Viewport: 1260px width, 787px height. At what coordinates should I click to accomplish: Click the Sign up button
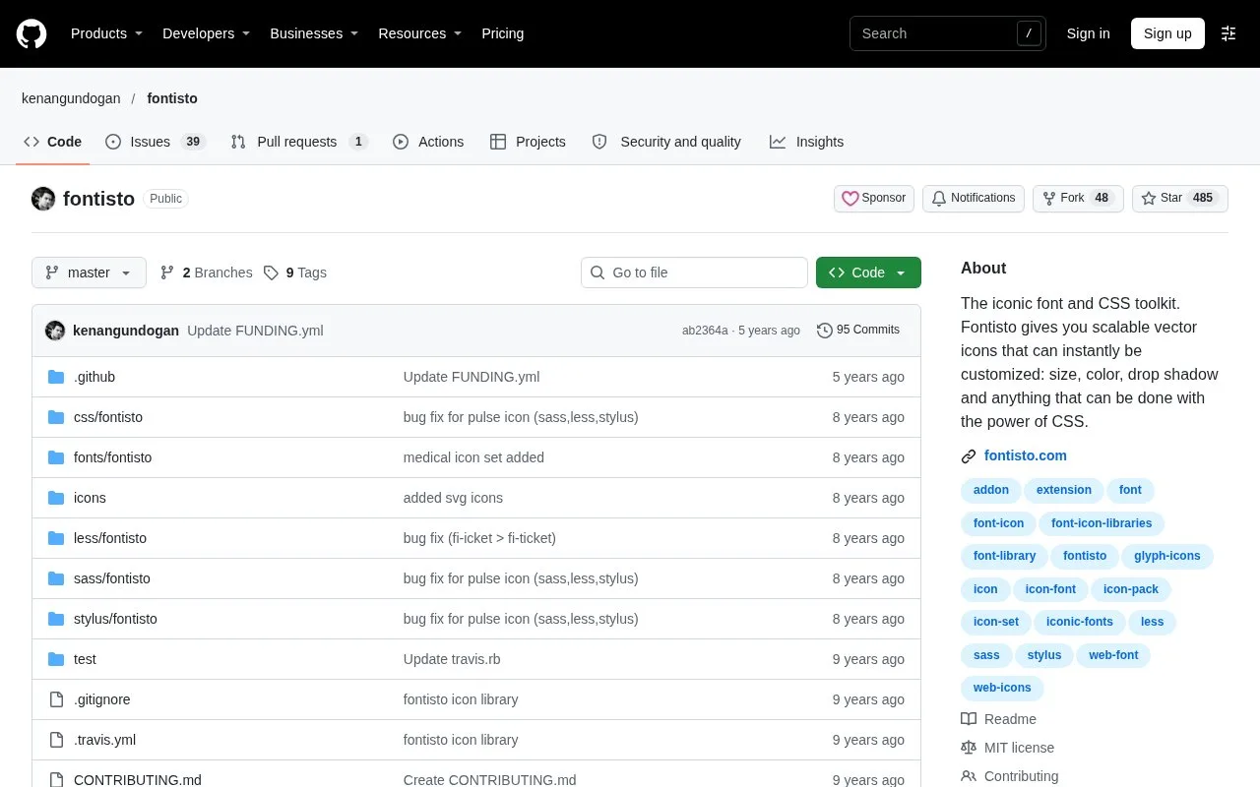(x=1167, y=33)
